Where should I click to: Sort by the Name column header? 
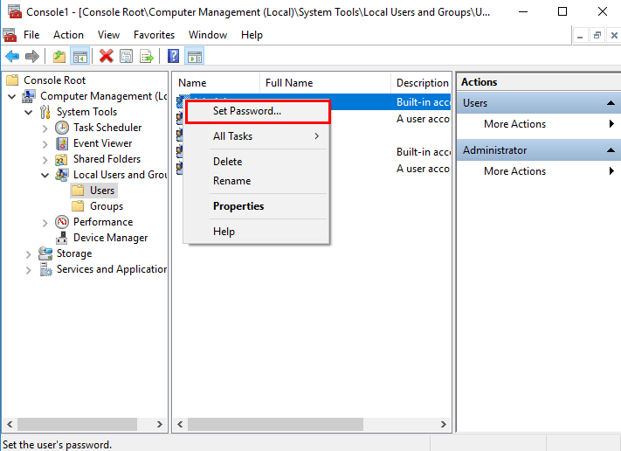click(217, 83)
